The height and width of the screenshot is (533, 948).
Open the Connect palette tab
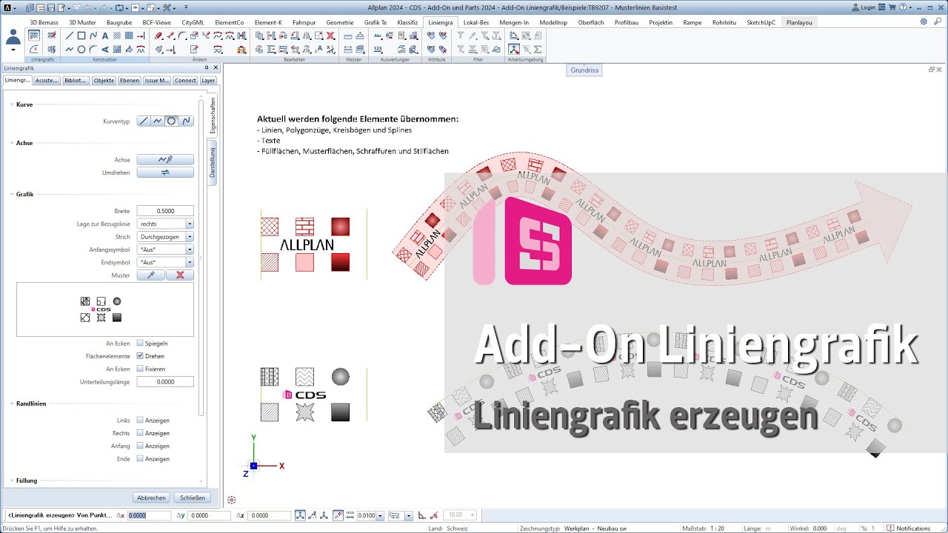pyautogui.click(x=185, y=80)
